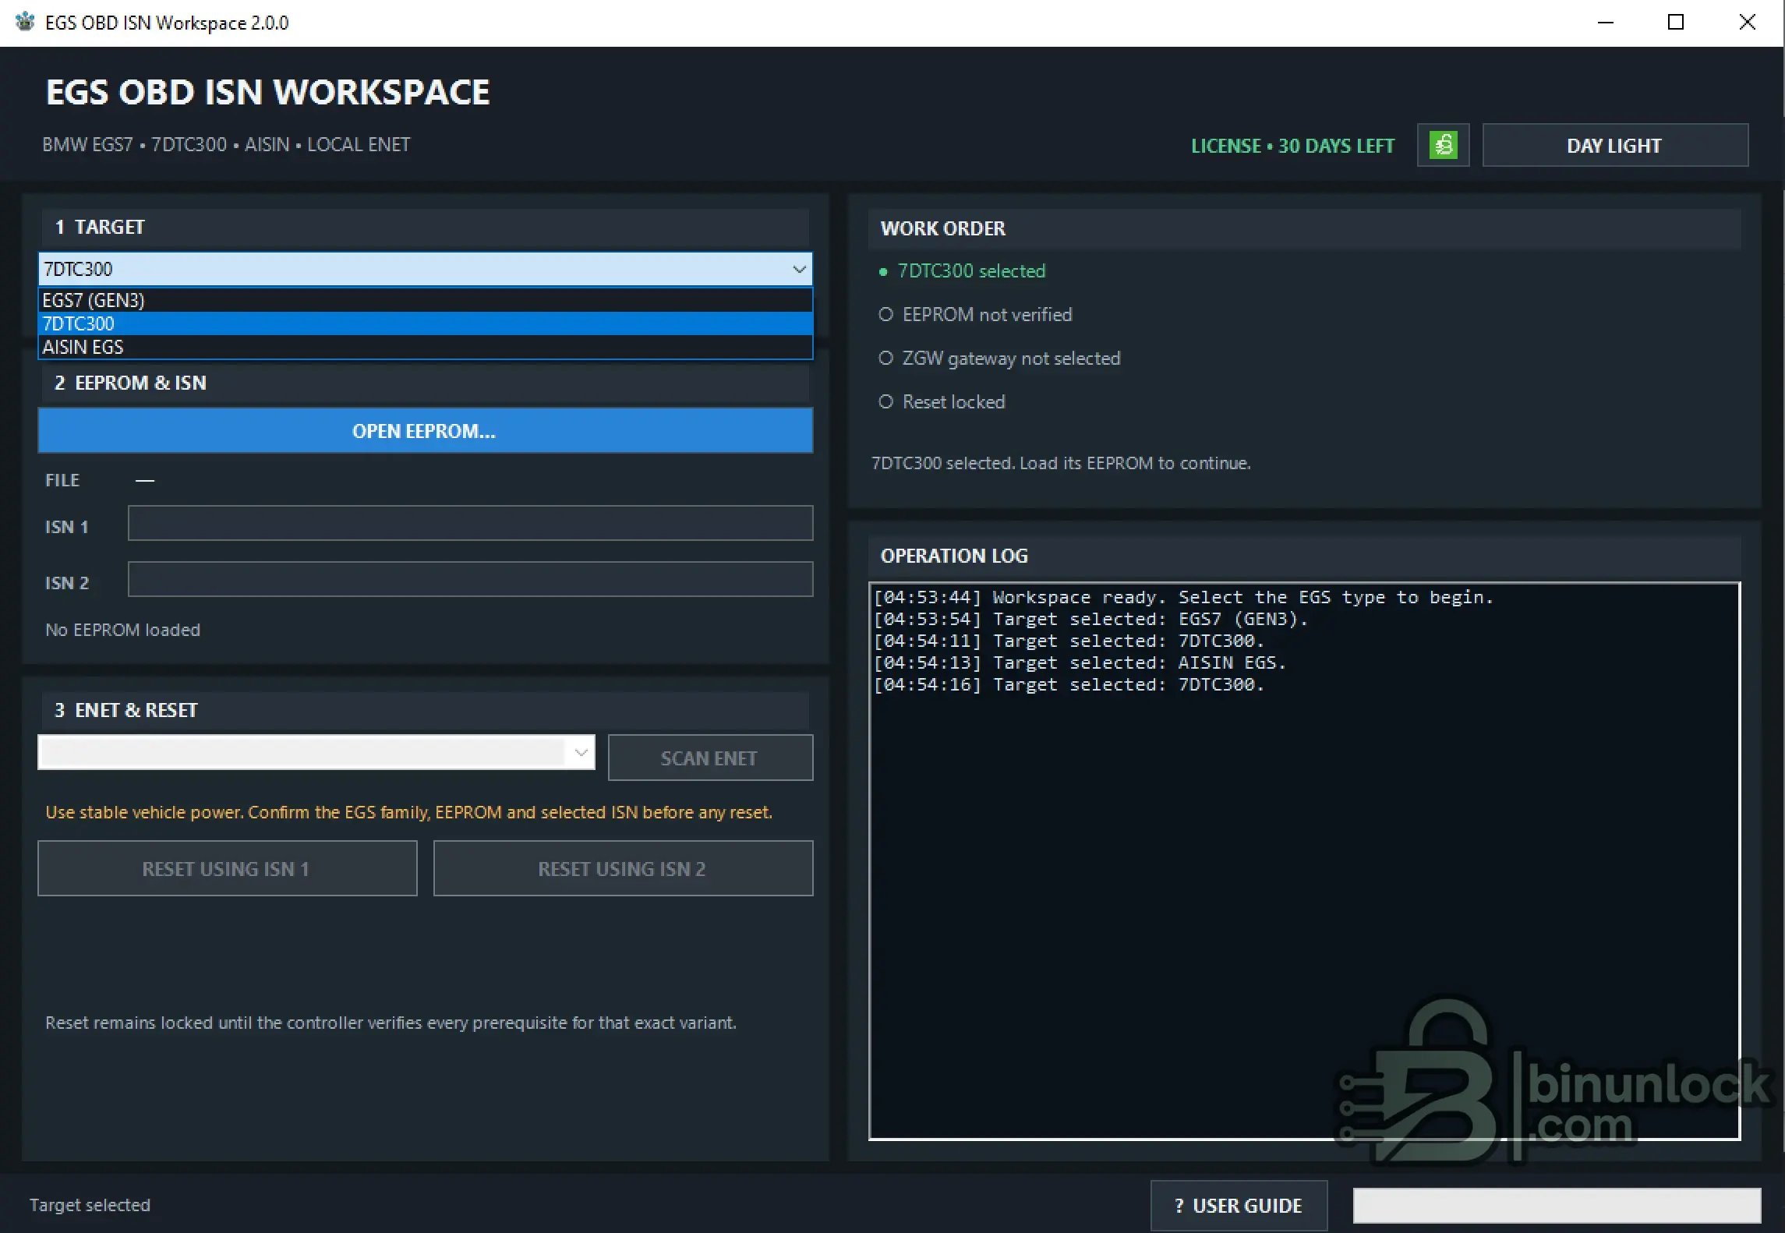
Task: Close the EGS OBD ISN Workspace window
Action: (x=1748, y=23)
